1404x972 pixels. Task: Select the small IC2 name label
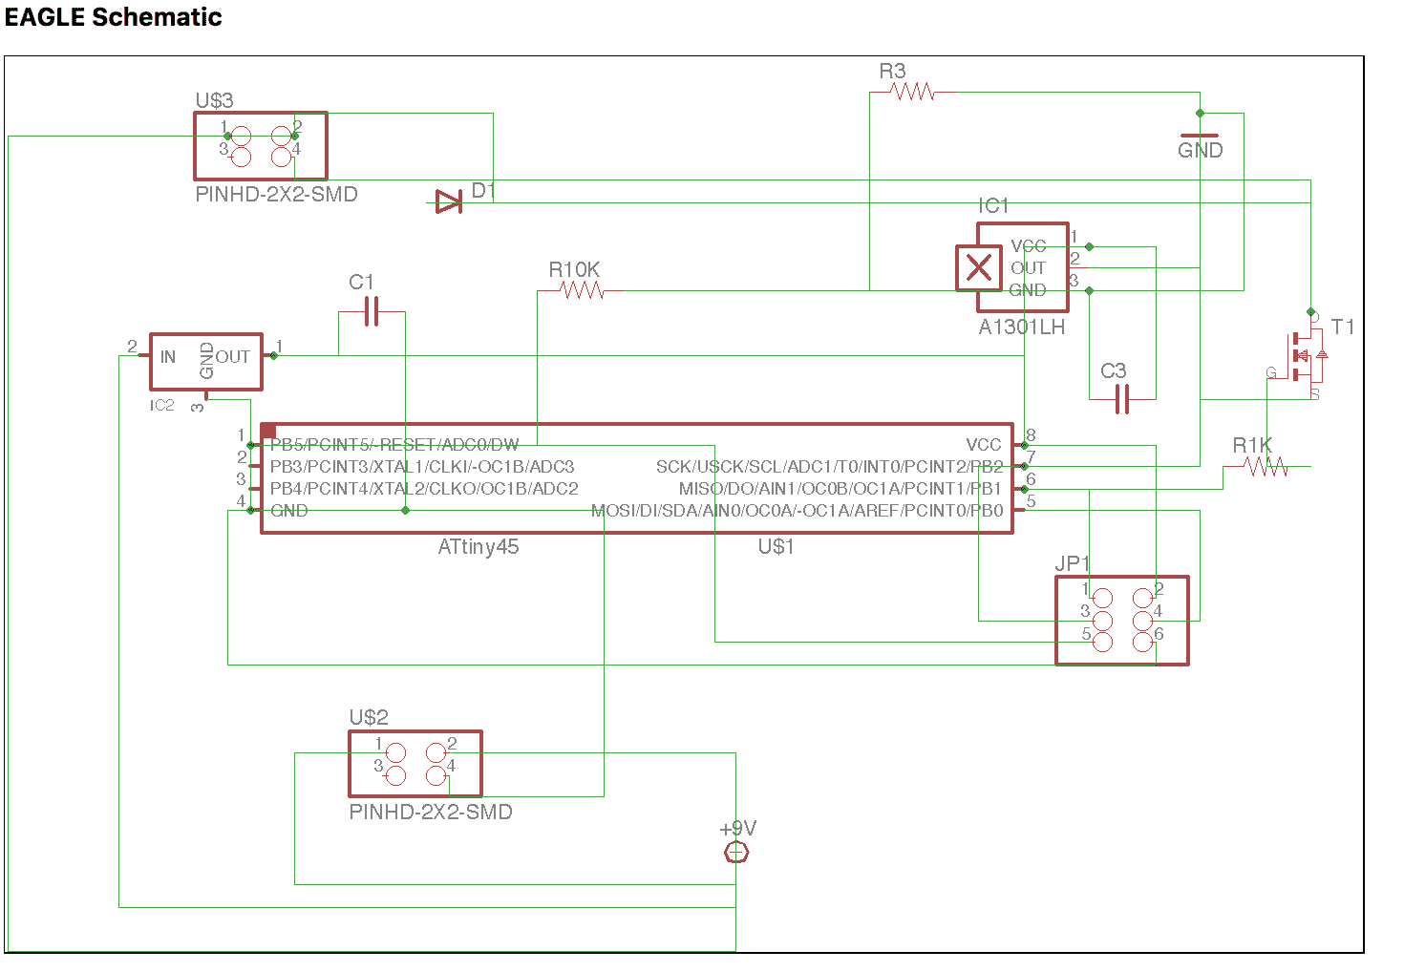pyautogui.click(x=162, y=405)
